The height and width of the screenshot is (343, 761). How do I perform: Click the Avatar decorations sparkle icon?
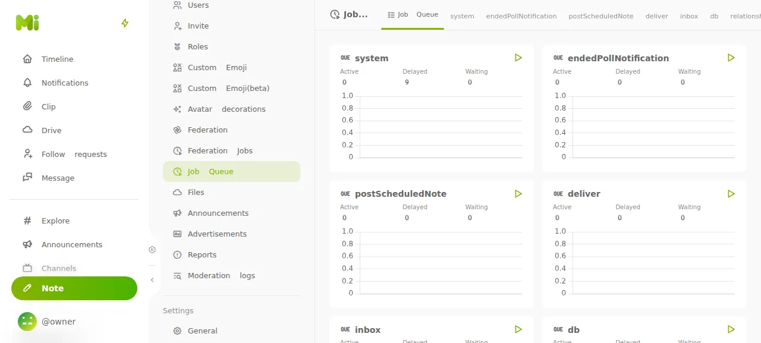click(177, 109)
